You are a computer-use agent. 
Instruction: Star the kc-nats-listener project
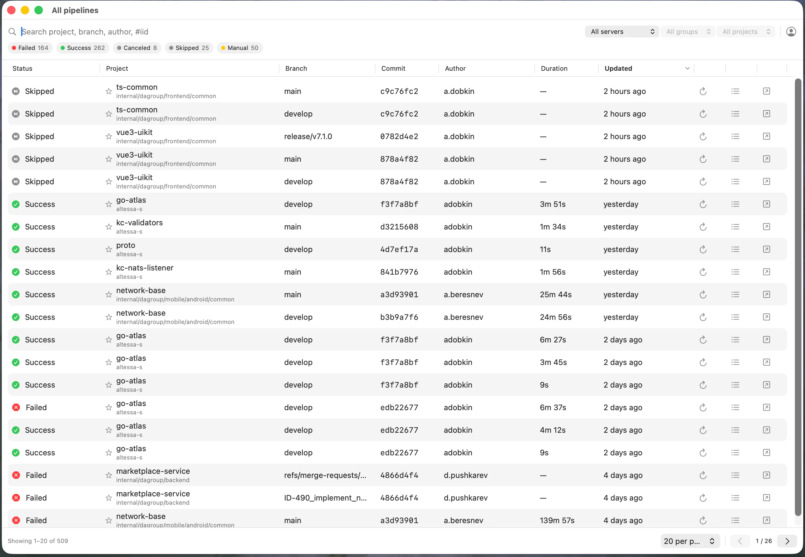pyautogui.click(x=109, y=272)
